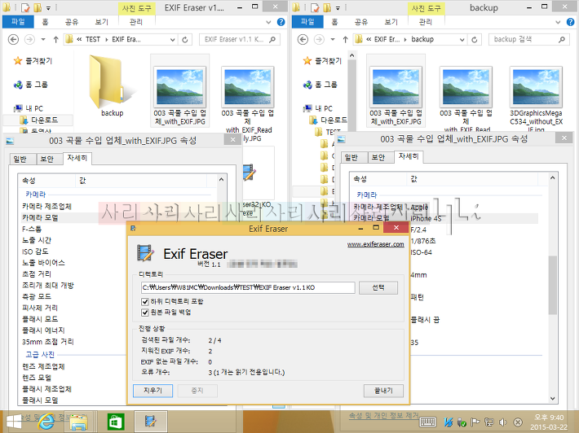Open www.exiferaser.com link
The height and width of the screenshot is (433, 579).
tap(376, 244)
